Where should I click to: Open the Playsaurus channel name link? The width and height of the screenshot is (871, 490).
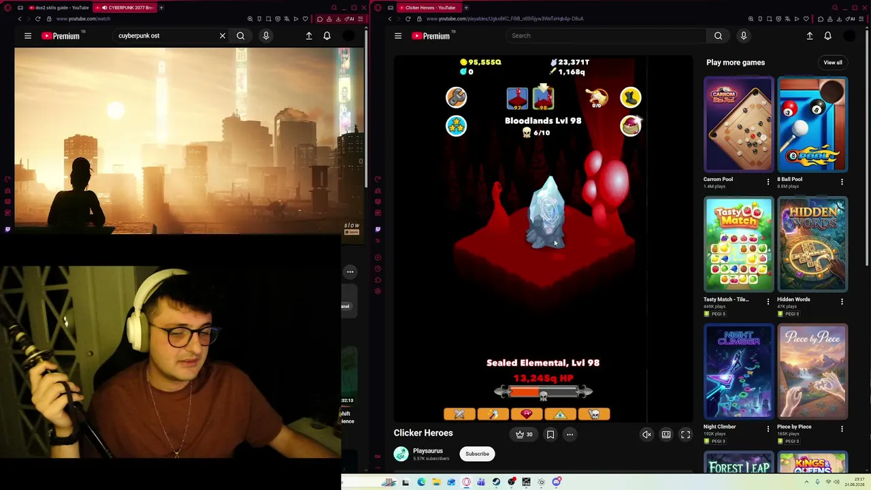(x=428, y=451)
